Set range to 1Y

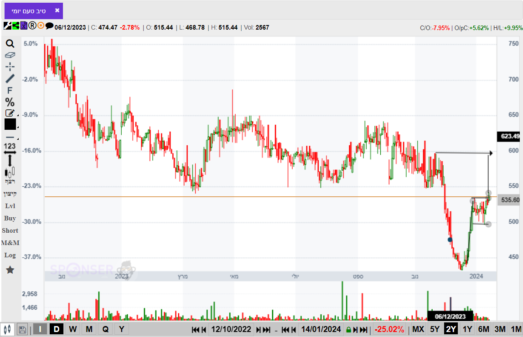pyautogui.click(x=468, y=329)
